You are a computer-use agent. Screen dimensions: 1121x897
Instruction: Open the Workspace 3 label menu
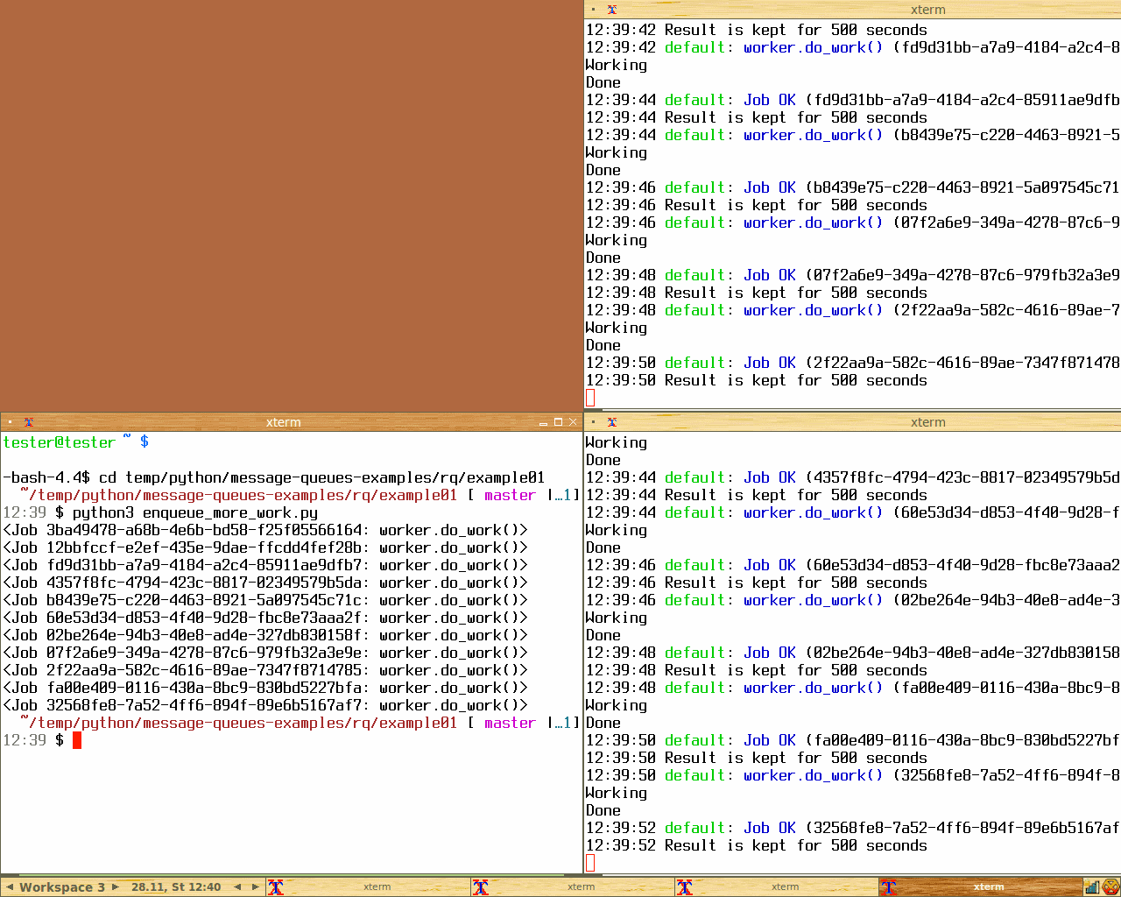tap(61, 887)
